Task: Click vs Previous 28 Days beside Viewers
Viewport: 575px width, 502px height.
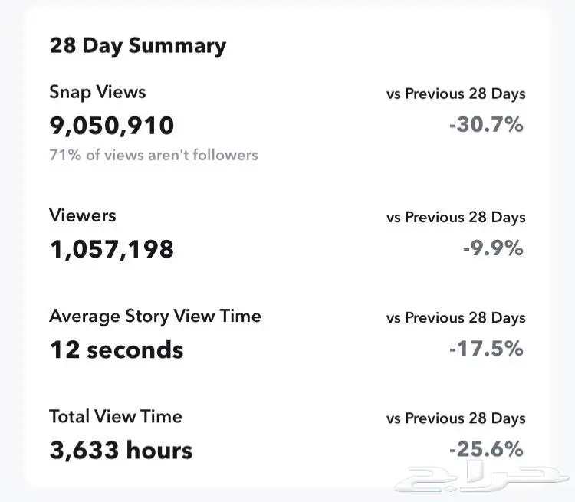Action: (456, 218)
